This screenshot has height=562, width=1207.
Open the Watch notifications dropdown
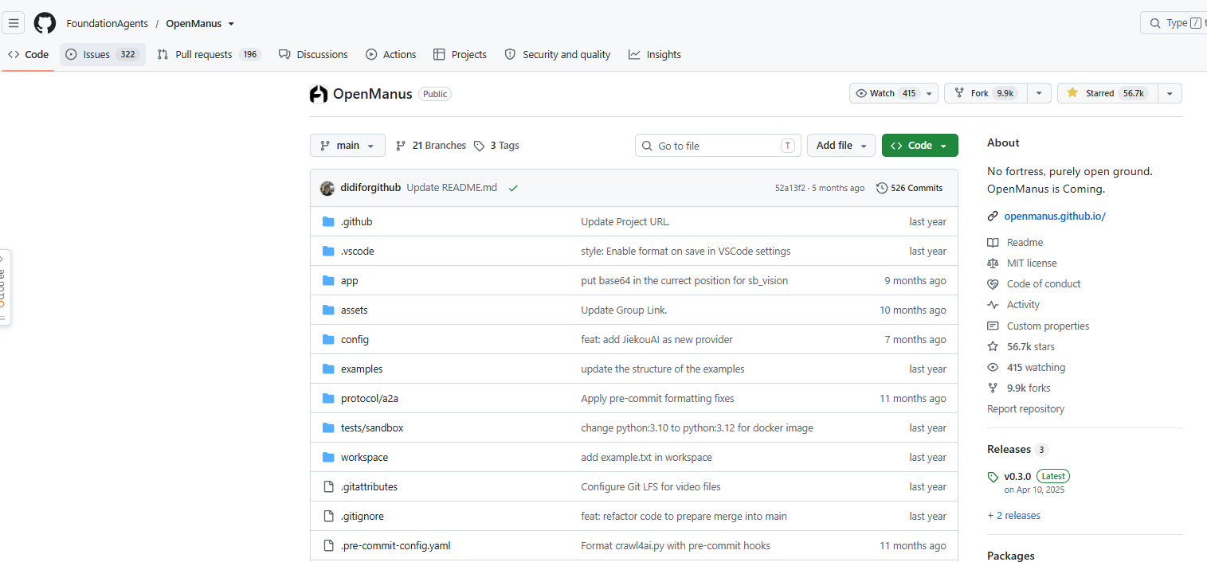tap(894, 93)
